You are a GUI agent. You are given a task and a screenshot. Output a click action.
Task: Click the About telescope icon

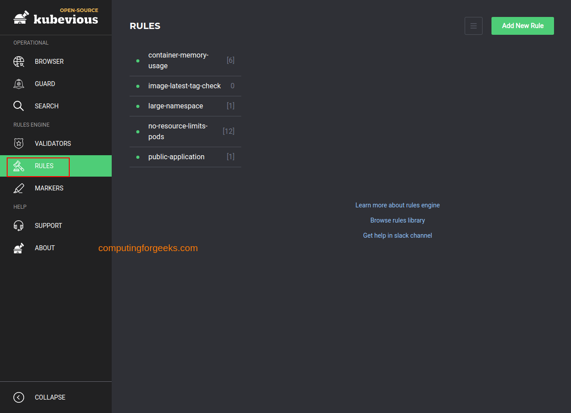coord(19,248)
